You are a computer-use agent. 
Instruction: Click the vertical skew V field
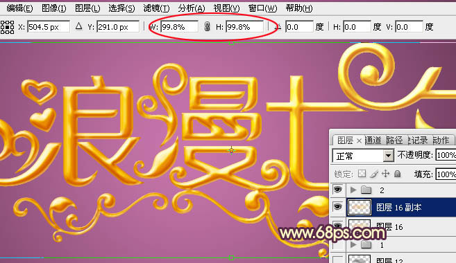[x=409, y=27]
